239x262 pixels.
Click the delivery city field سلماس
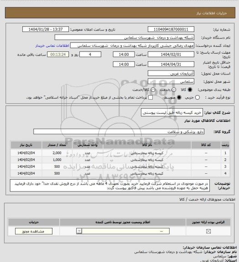coord(171,81)
